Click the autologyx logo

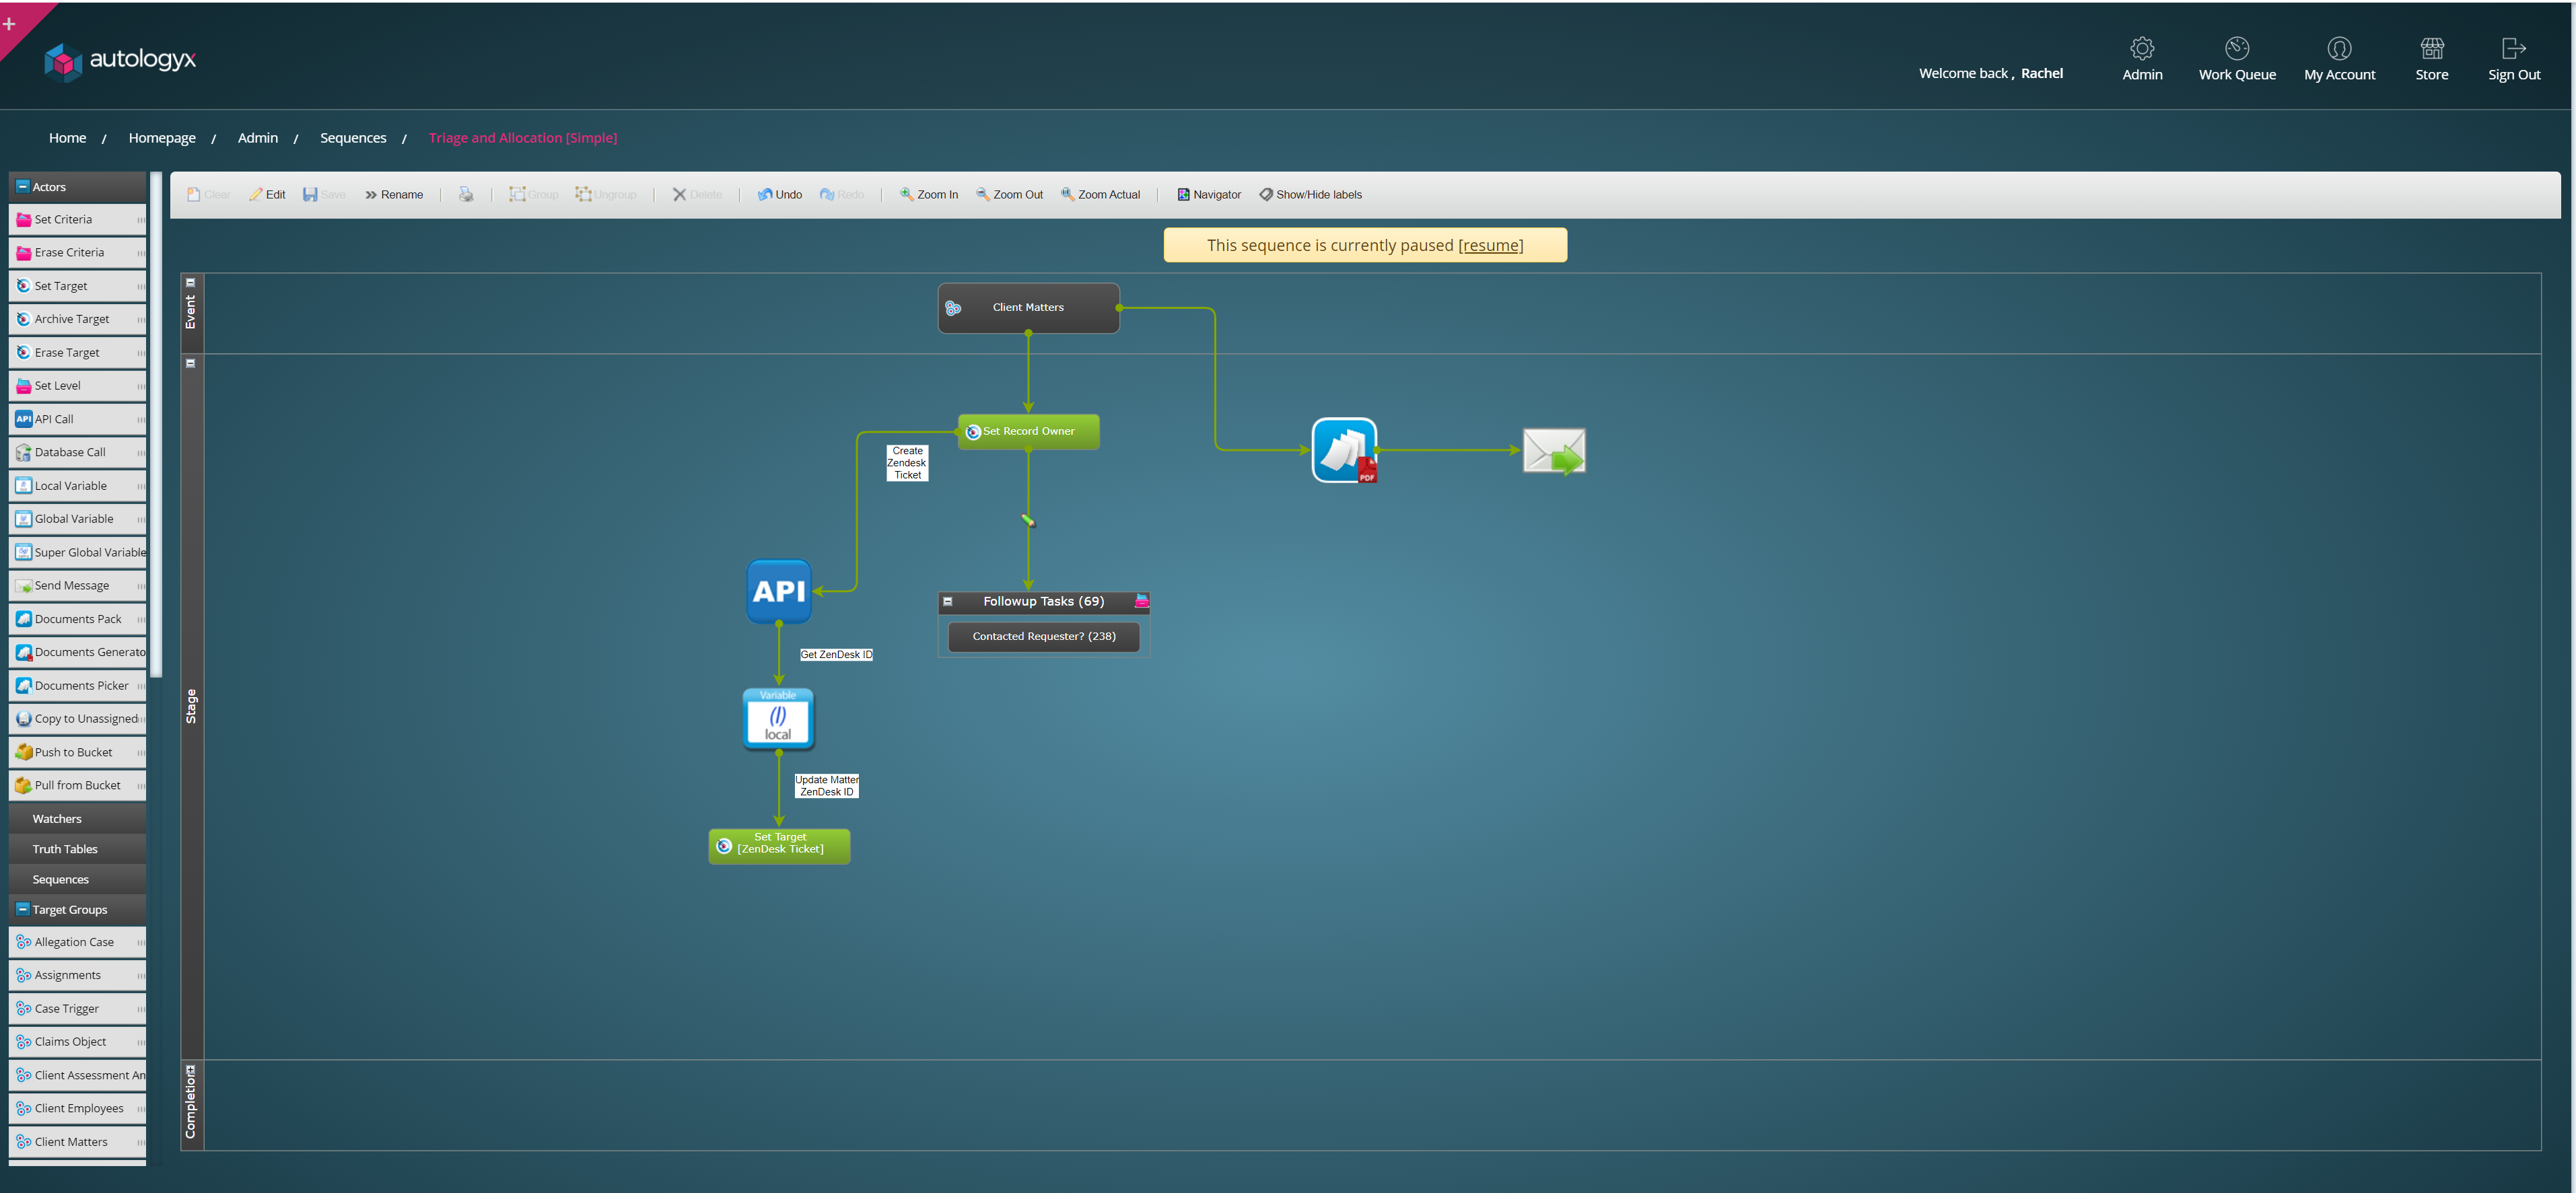120,61
